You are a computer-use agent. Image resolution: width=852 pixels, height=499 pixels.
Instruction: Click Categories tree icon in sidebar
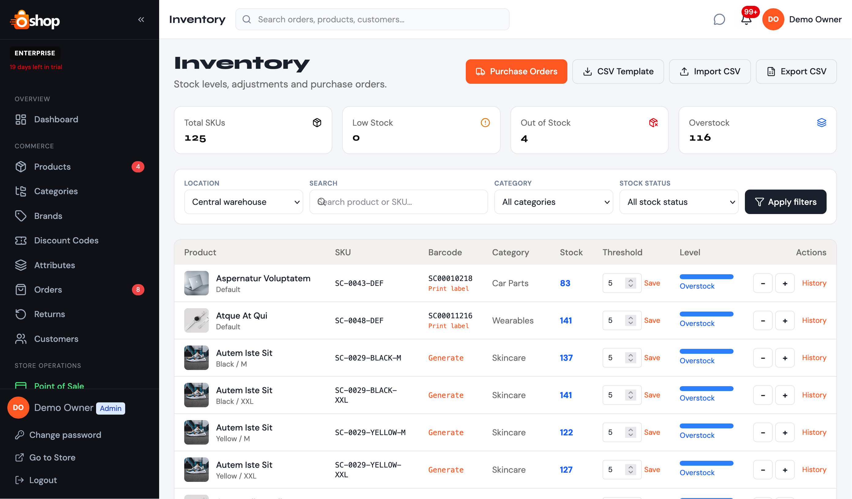[21, 191]
